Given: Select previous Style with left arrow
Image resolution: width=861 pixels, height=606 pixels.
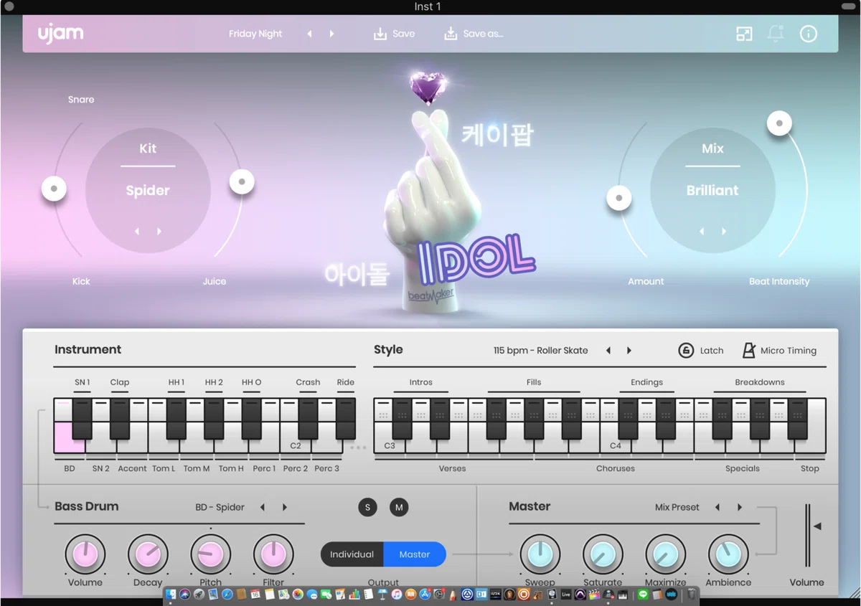Looking at the screenshot, I should [x=608, y=351].
